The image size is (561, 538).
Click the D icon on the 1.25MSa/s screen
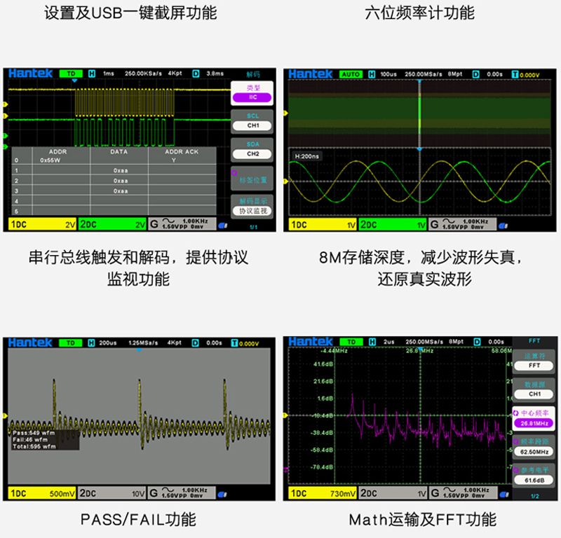pos(196,343)
